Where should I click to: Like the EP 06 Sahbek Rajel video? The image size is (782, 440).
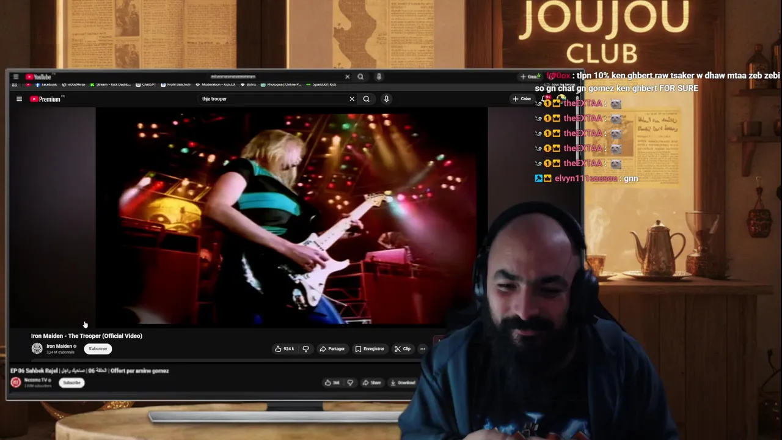click(x=332, y=383)
